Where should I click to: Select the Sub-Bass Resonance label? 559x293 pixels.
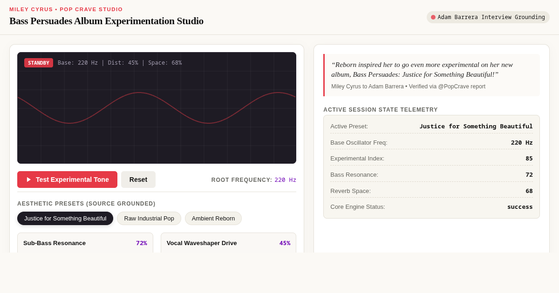point(55,243)
